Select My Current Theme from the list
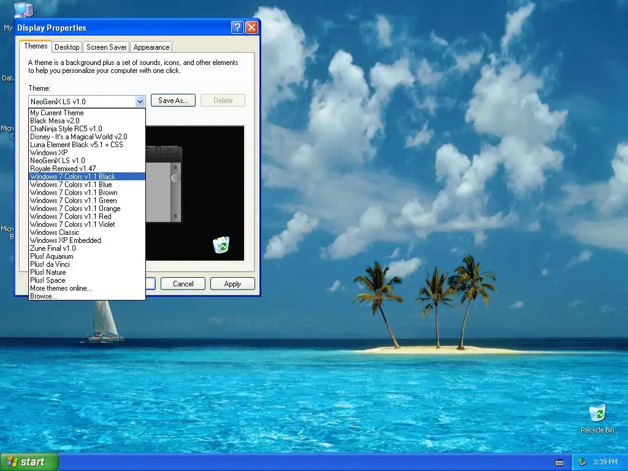 pyautogui.click(x=87, y=113)
